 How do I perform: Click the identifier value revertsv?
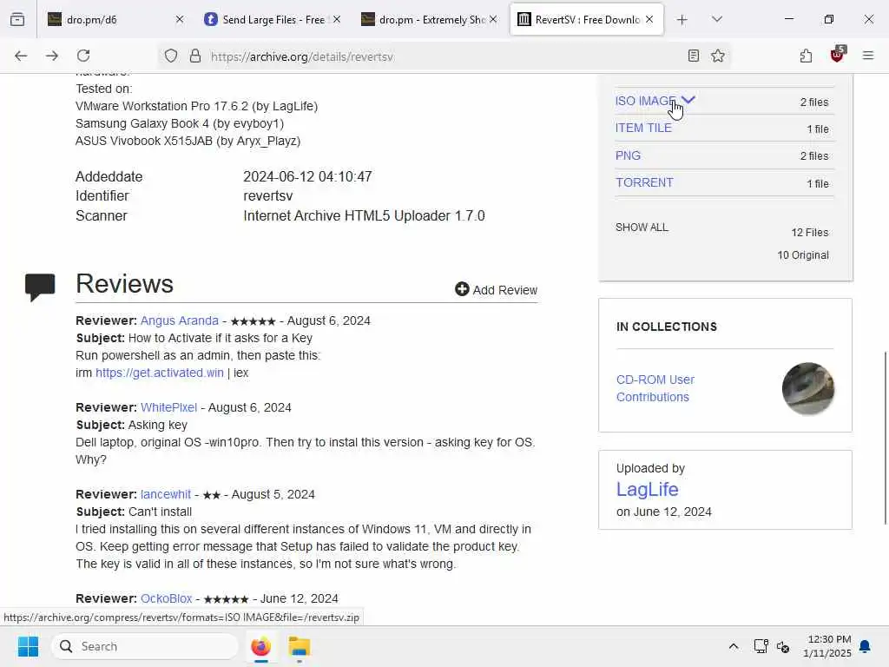[x=267, y=195]
